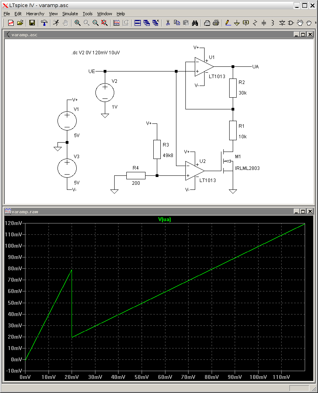This screenshot has width=318, height=393.
Task: Open Find with the binoculars icon
Action: click(195, 23)
